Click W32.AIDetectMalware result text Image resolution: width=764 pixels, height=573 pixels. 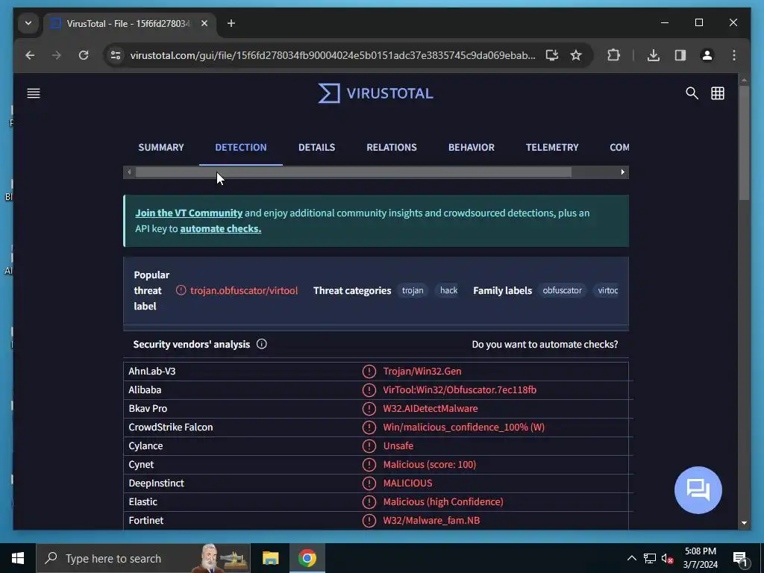430,408
